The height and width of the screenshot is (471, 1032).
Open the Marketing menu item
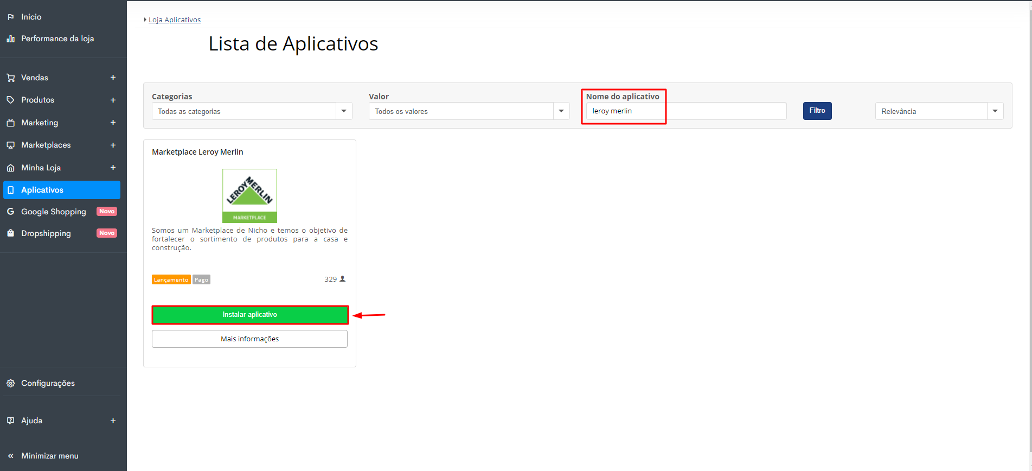[x=40, y=123]
